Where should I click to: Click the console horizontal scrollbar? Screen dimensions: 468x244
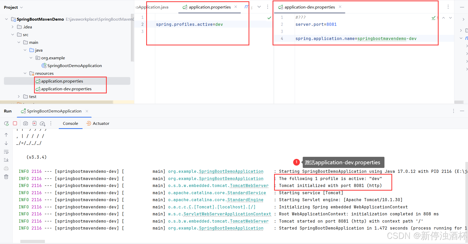click(32, 241)
